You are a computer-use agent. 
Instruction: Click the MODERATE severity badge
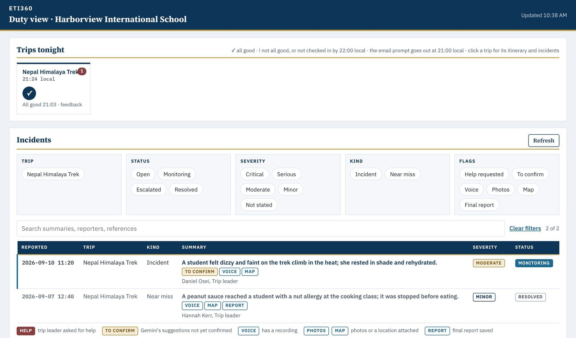tap(489, 263)
